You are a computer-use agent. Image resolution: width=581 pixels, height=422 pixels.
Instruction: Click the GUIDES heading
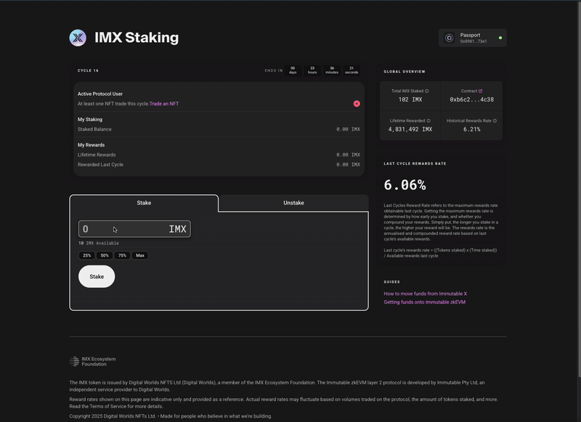[392, 282]
